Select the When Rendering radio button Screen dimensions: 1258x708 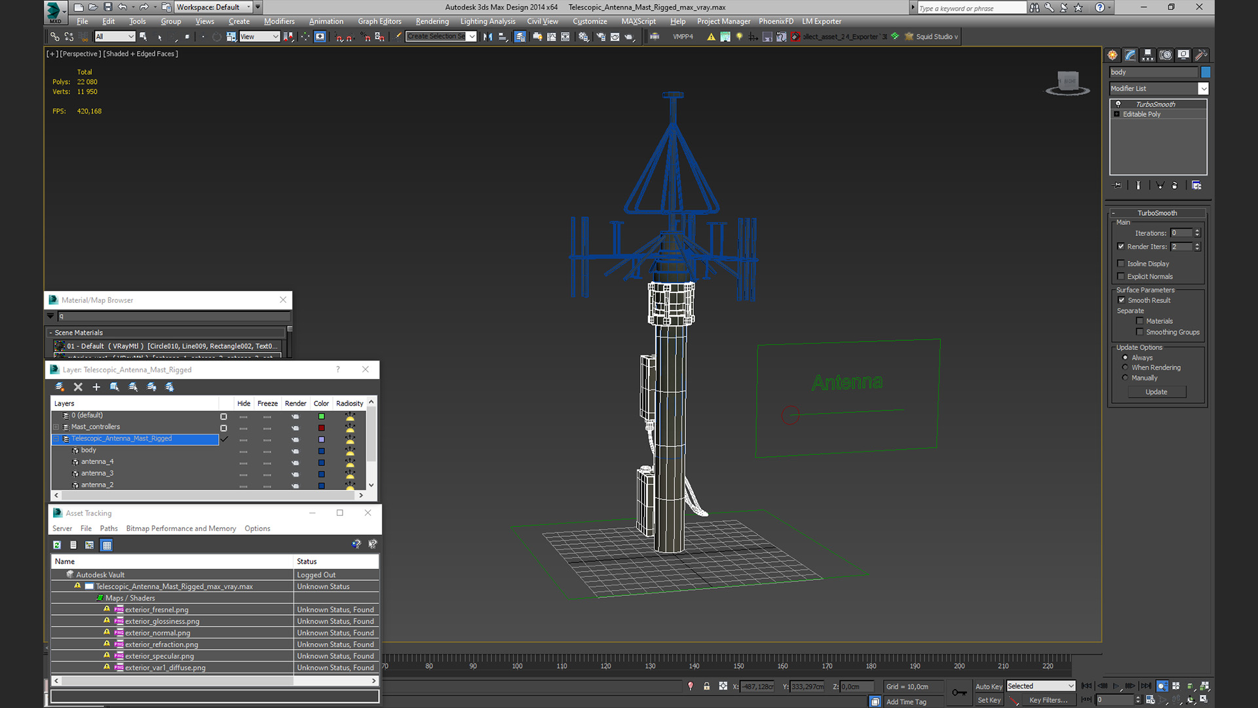pos(1126,368)
